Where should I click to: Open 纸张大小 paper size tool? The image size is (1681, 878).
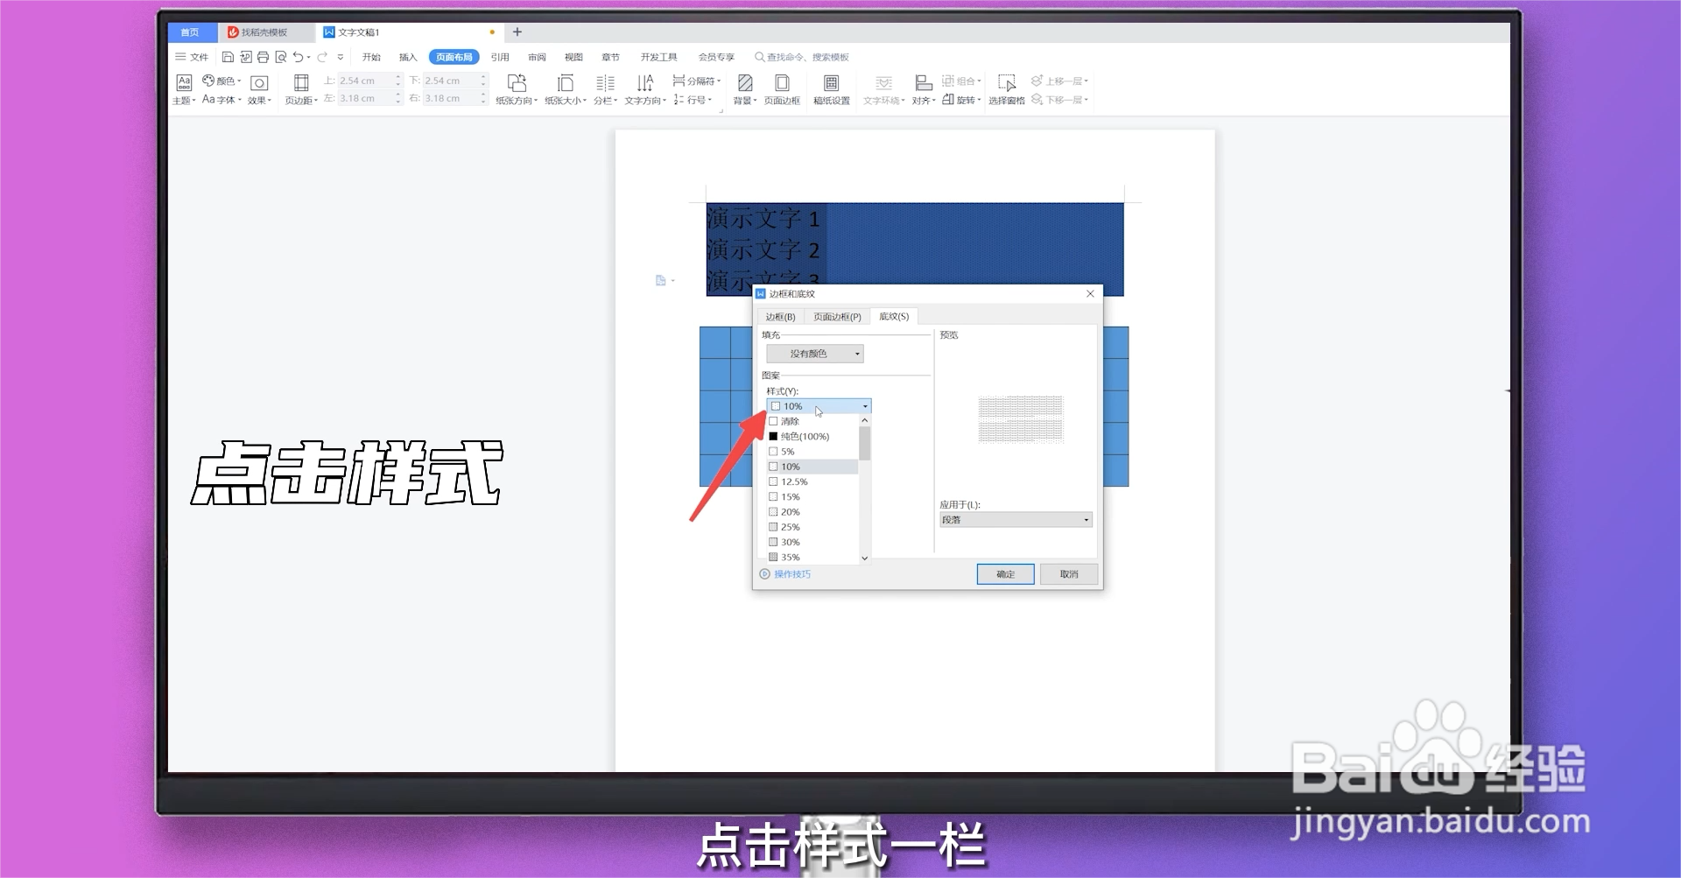(566, 89)
